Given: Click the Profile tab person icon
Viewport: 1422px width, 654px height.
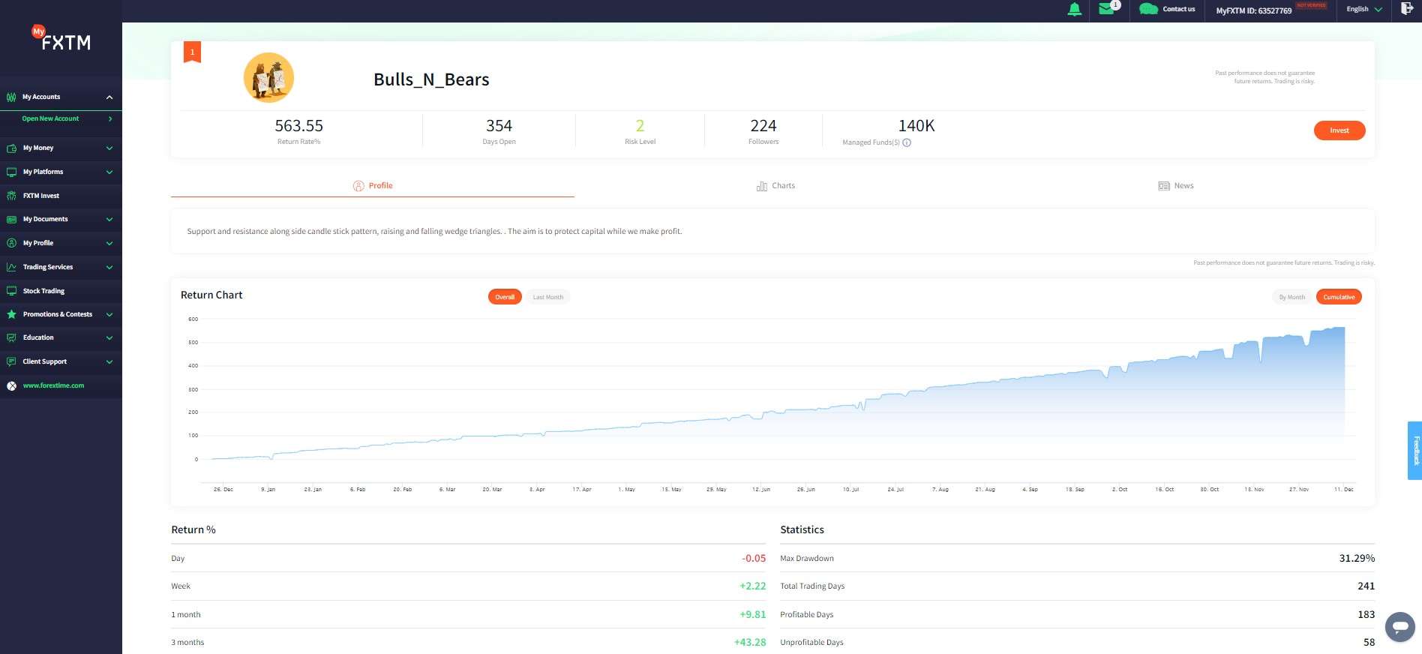Looking at the screenshot, I should 358,186.
